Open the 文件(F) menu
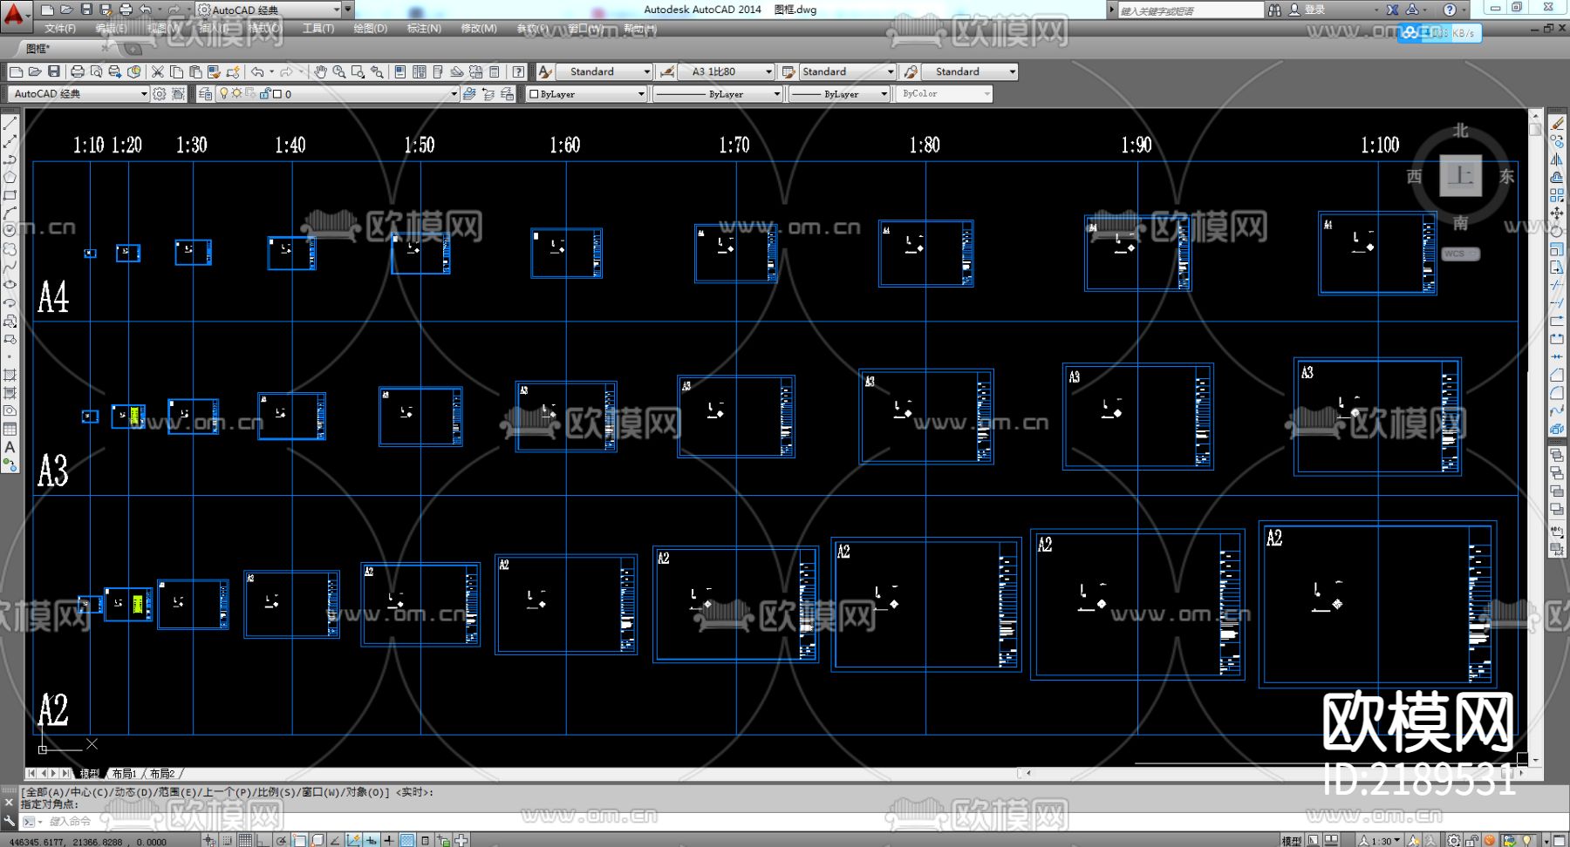Screen dimensions: 1570x847 pos(60,29)
